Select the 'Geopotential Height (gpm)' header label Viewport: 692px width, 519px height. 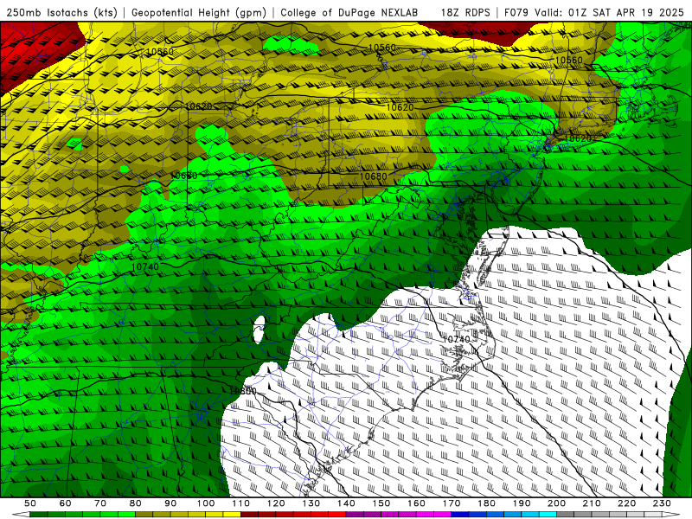(x=199, y=12)
